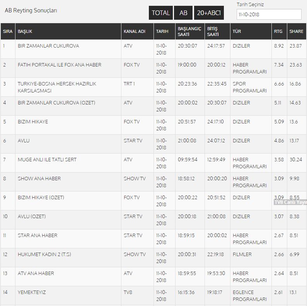This screenshot has width=307, height=306.
Task: Click the BAŞLIK column header
Action: coord(25,31)
